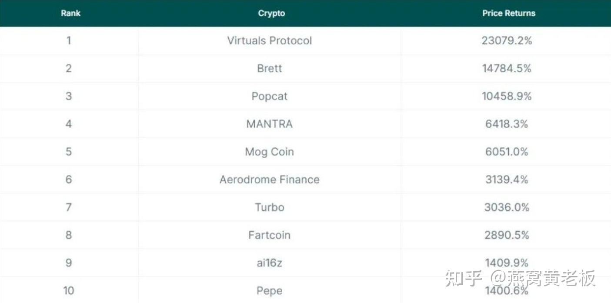Click the rank number 5 cell
Screen dimensions: 611x303
tap(69, 152)
